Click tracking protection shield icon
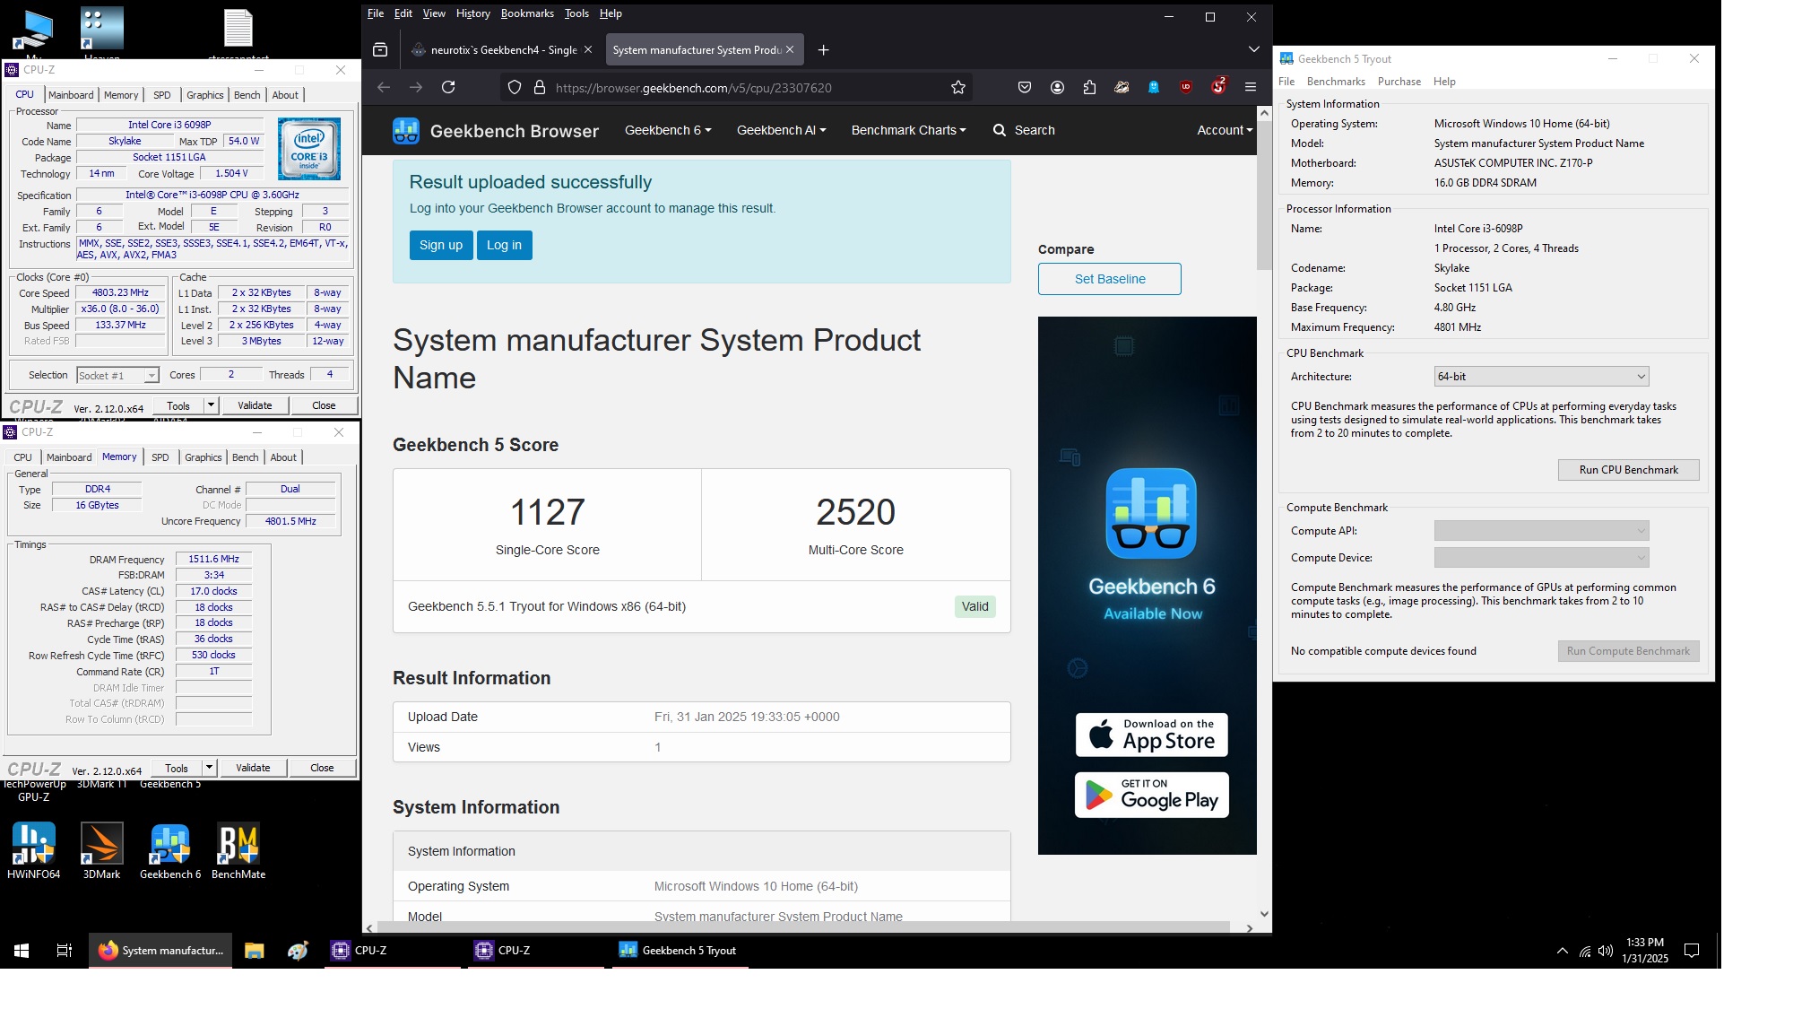Viewport: 1793px width, 1009px height. [x=515, y=87]
